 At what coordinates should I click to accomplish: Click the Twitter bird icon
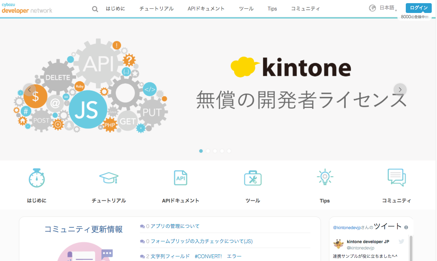click(x=402, y=241)
